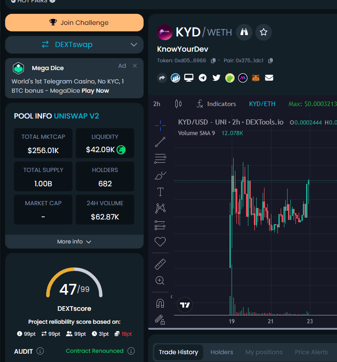The image size is (337, 362).
Task: Copy the token address
Action: click(213, 61)
